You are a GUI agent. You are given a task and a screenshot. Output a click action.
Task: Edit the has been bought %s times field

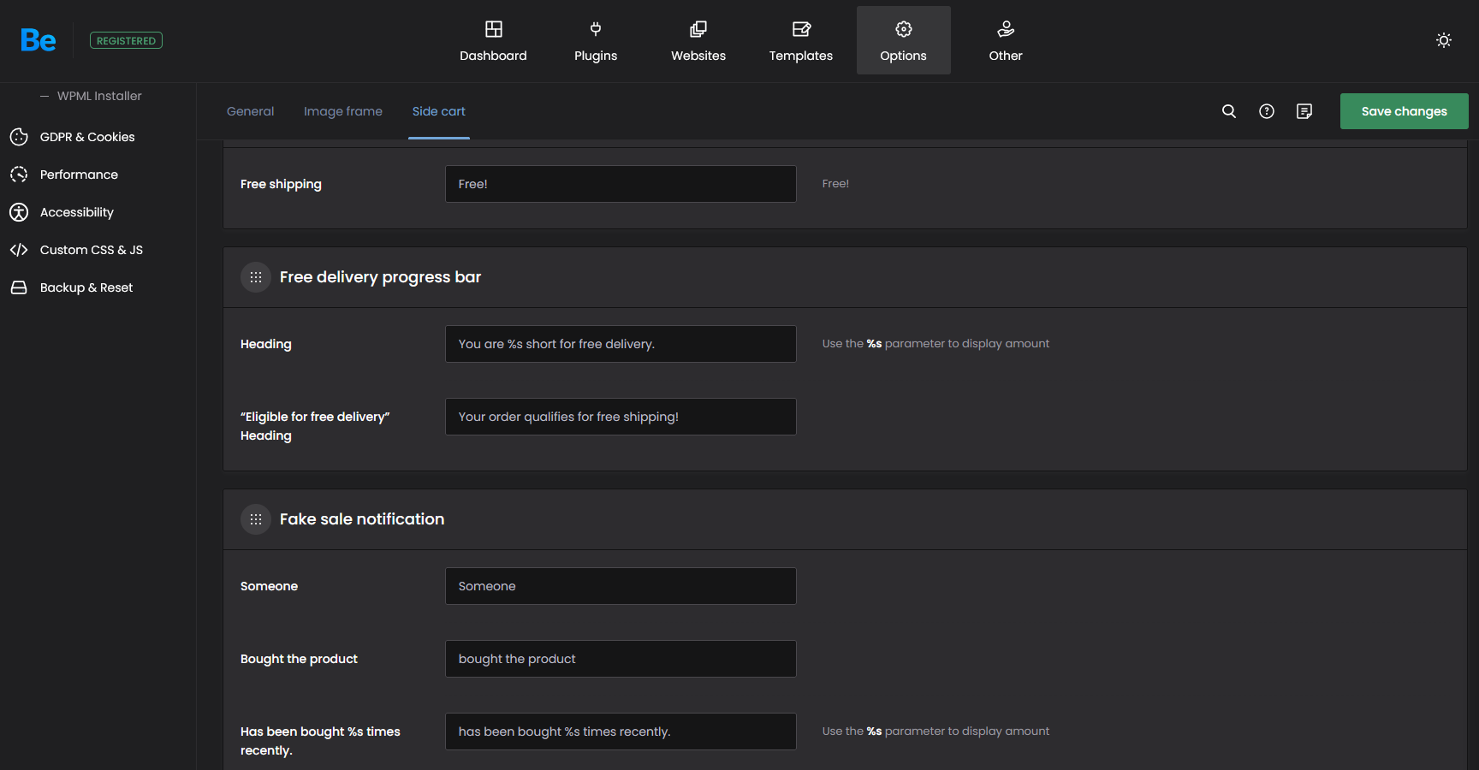coord(621,731)
